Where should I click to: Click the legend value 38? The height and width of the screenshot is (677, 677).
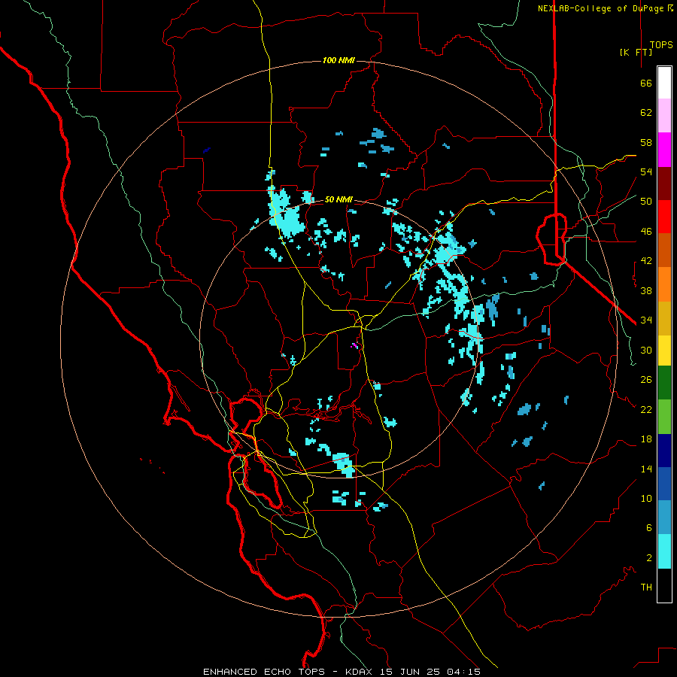click(x=646, y=290)
